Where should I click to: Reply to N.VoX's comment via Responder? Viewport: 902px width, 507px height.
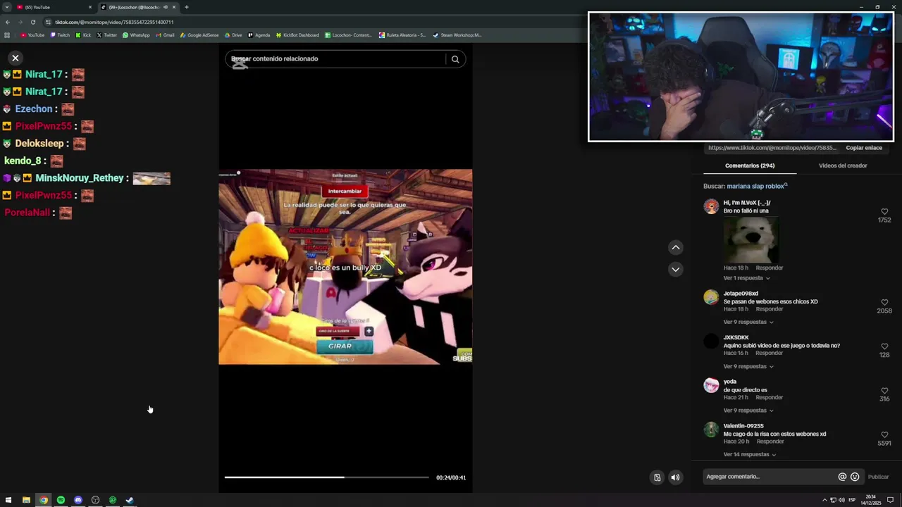(x=770, y=268)
